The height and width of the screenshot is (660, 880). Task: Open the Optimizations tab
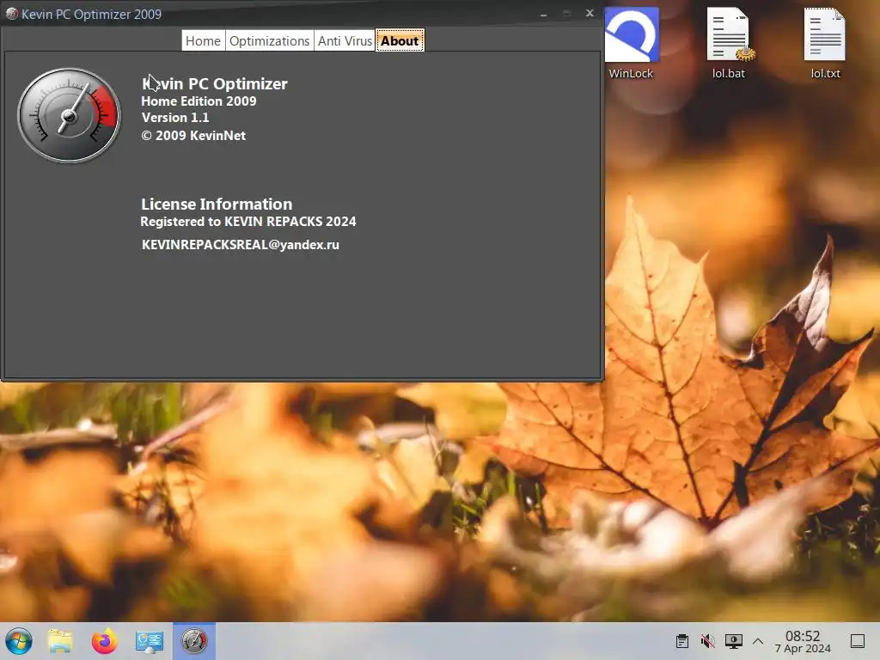point(269,41)
